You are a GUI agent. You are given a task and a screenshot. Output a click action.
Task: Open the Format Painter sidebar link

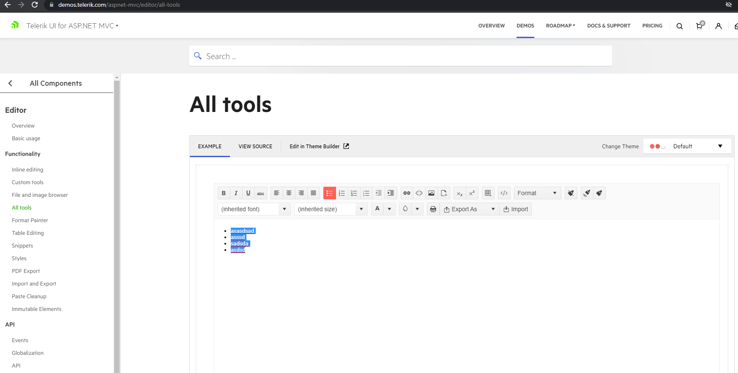click(30, 221)
